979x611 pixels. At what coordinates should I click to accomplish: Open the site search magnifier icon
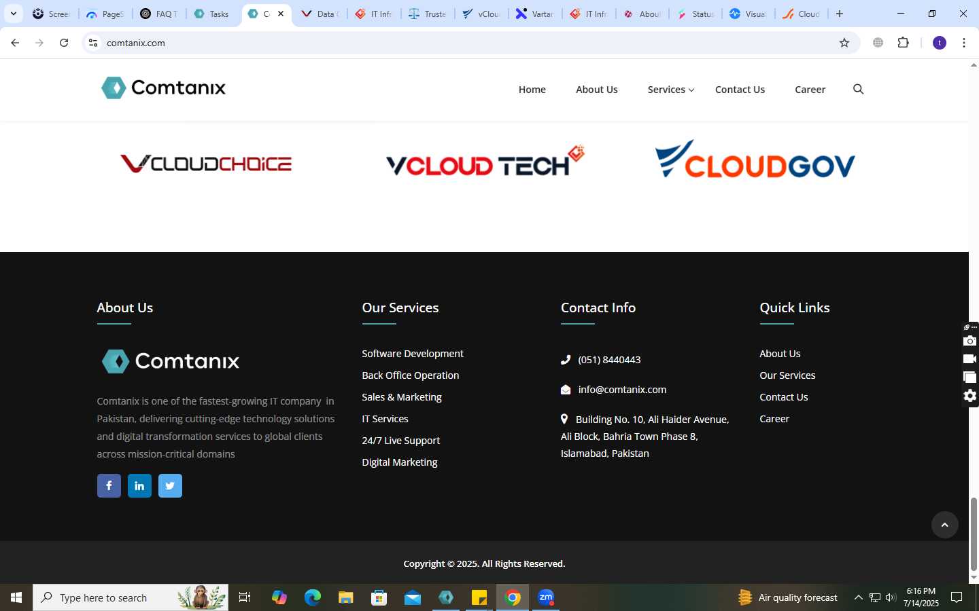point(858,89)
